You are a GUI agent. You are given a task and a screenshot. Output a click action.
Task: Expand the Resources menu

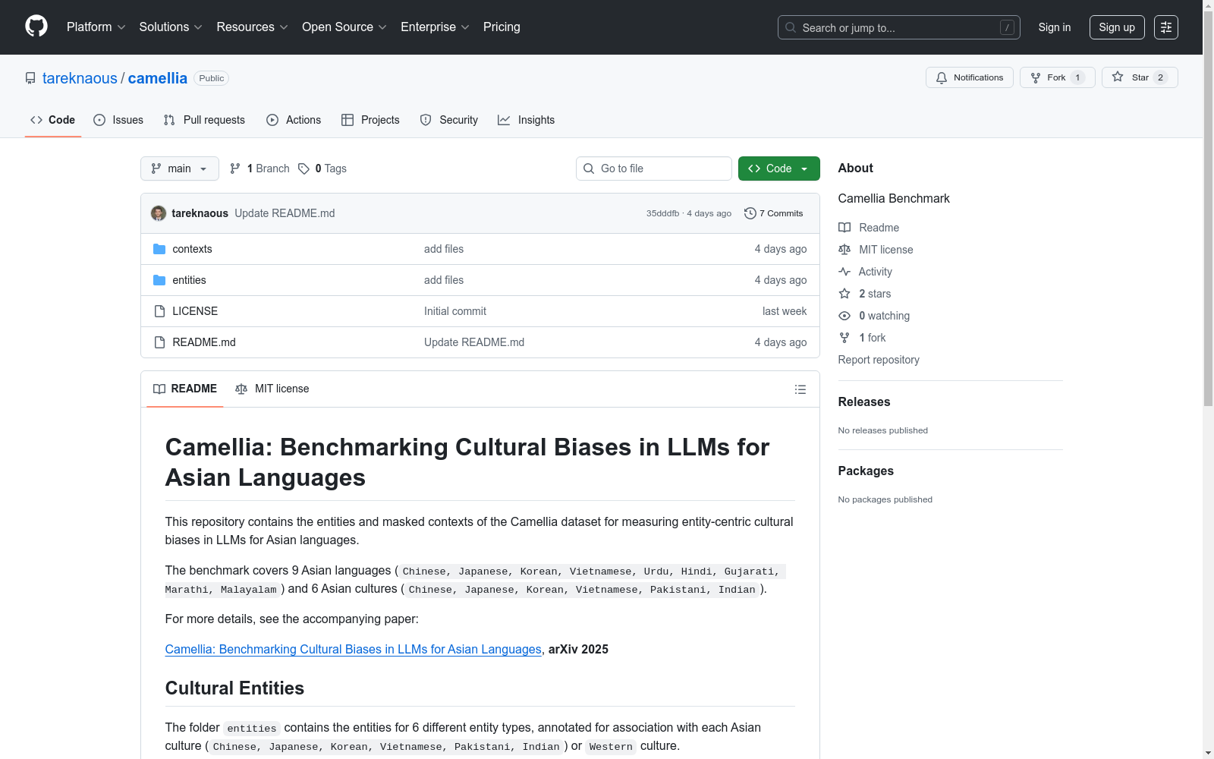click(x=252, y=27)
